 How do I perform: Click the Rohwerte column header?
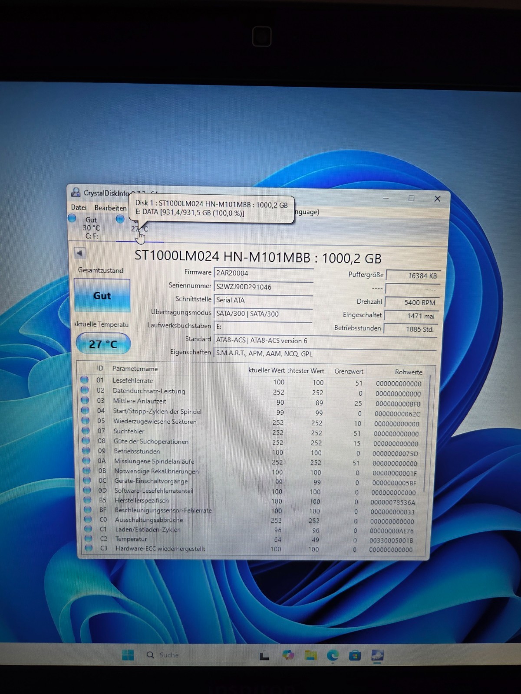408,372
